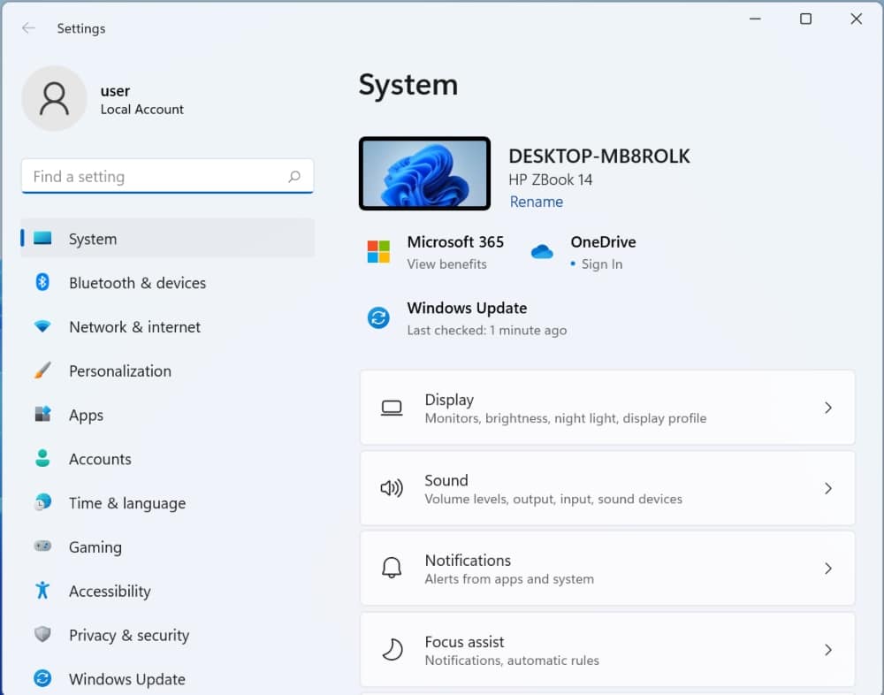Click the magnifier icon in the search box

(x=294, y=177)
